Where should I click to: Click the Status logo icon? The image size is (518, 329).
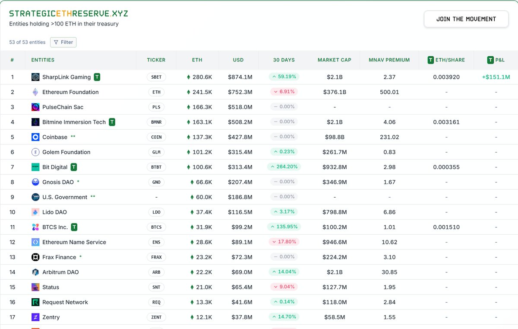tap(35, 287)
